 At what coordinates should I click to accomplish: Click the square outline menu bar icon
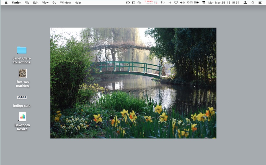click(x=134, y=2)
